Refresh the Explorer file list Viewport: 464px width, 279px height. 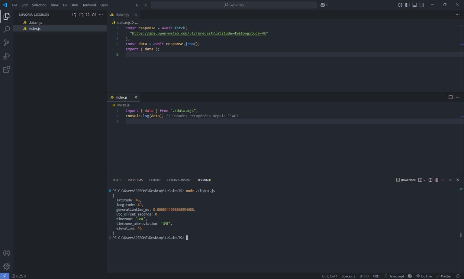tap(88, 15)
